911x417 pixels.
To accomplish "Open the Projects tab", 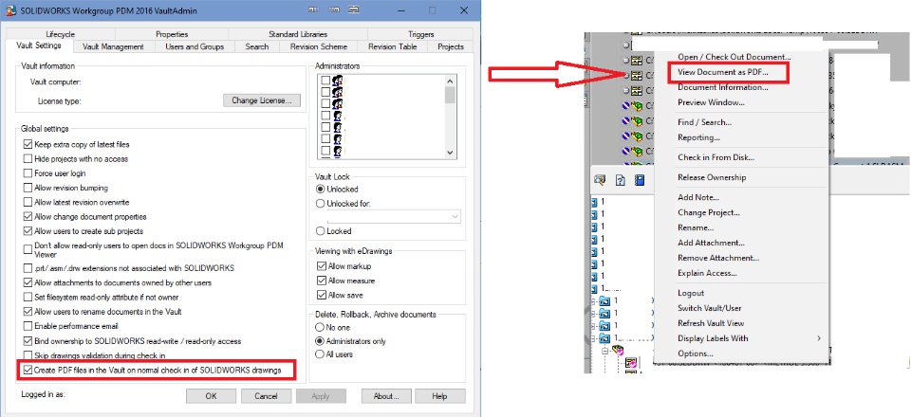I will point(451,47).
